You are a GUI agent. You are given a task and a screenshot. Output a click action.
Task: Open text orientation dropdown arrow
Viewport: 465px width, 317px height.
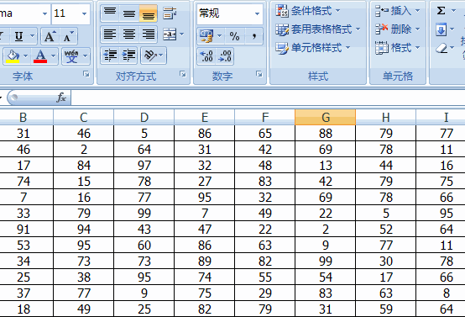click(161, 55)
